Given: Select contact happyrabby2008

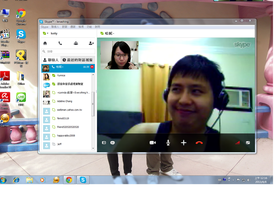Looking at the screenshot, I should click(66, 137).
